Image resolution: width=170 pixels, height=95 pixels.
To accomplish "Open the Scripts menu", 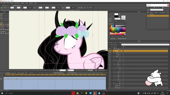I will click(x=22, y=3).
